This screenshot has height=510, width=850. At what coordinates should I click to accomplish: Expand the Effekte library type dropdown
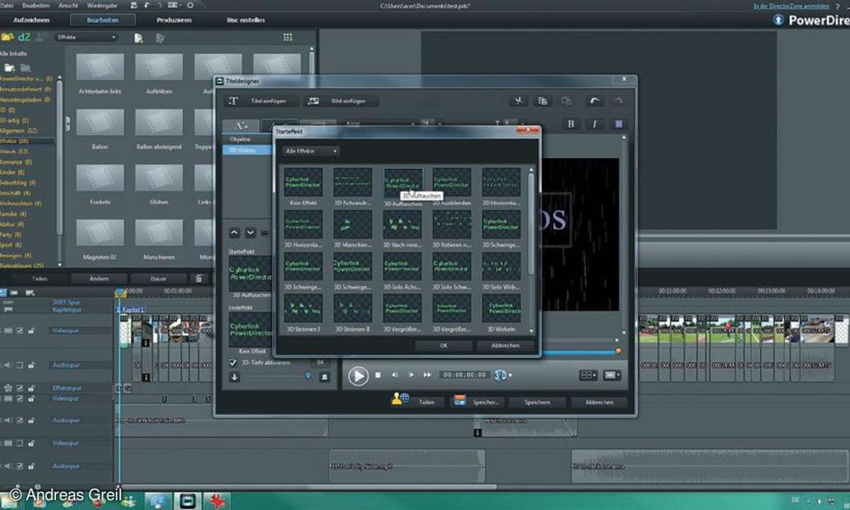click(x=86, y=37)
